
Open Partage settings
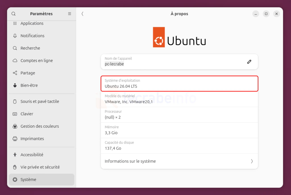41,73
